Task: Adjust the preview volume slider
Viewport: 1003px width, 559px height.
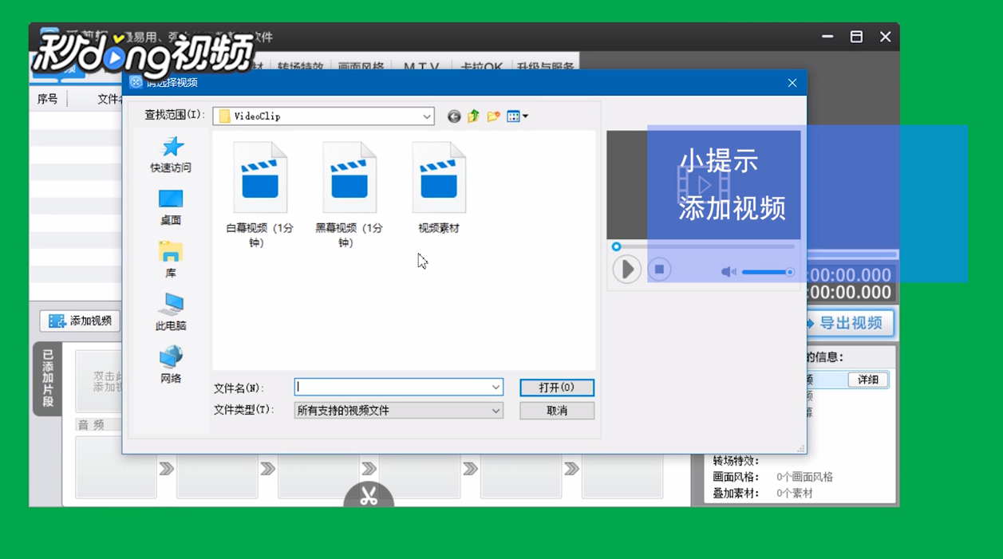Action: [x=768, y=272]
